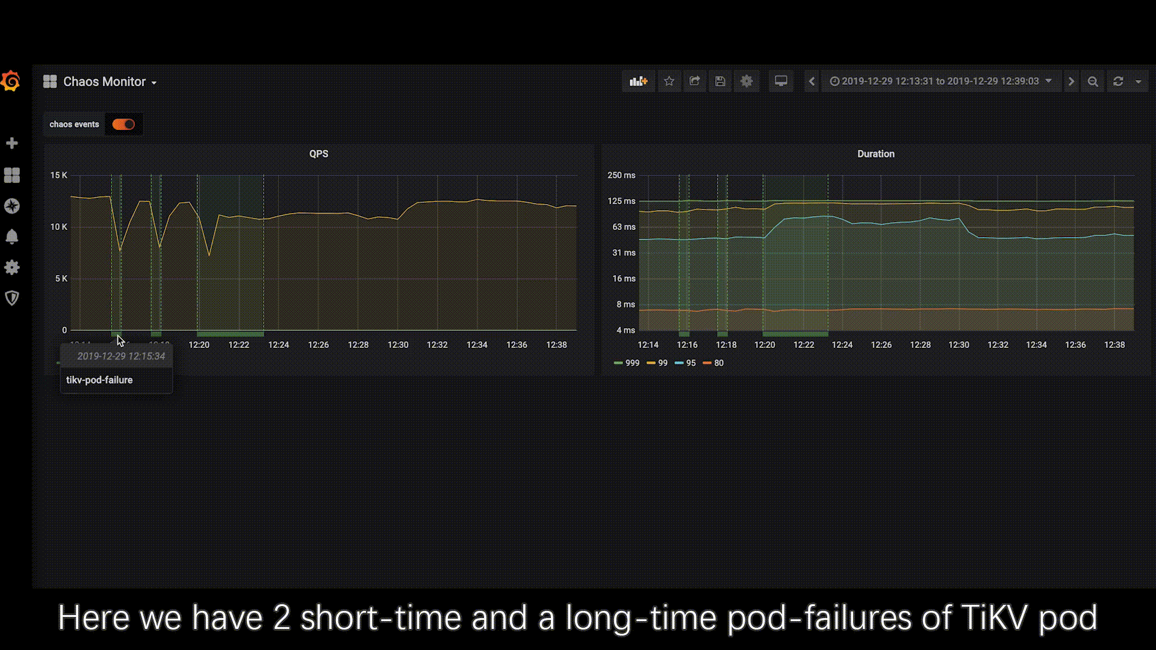The height and width of the screenshot is (650, 1156).
Task: Open the Configuration gear in sidebar
Action: click(11, 267)
